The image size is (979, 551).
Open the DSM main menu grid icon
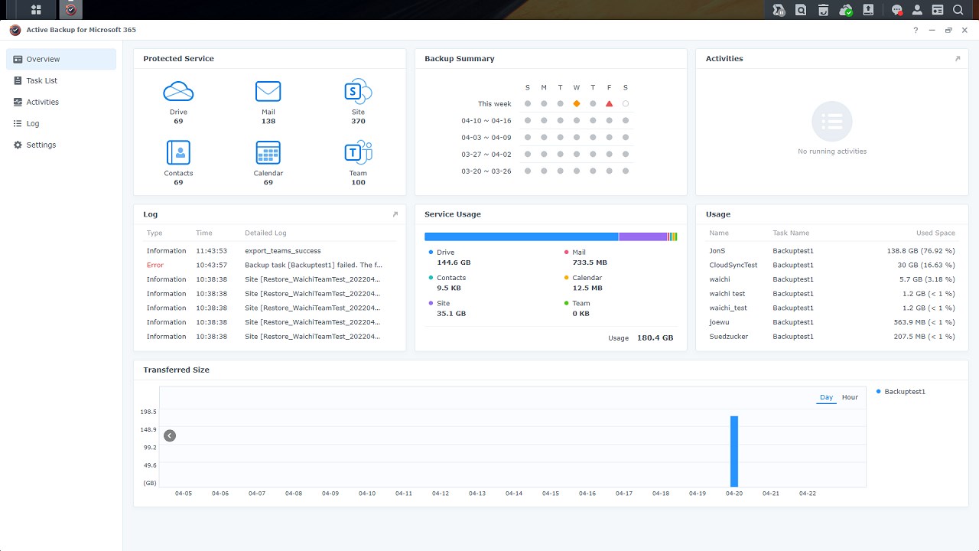(x=36, y=10)
